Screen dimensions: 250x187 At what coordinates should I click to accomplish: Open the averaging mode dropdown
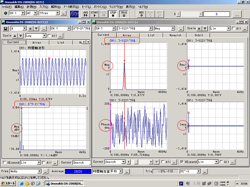(x=121, y=171)
